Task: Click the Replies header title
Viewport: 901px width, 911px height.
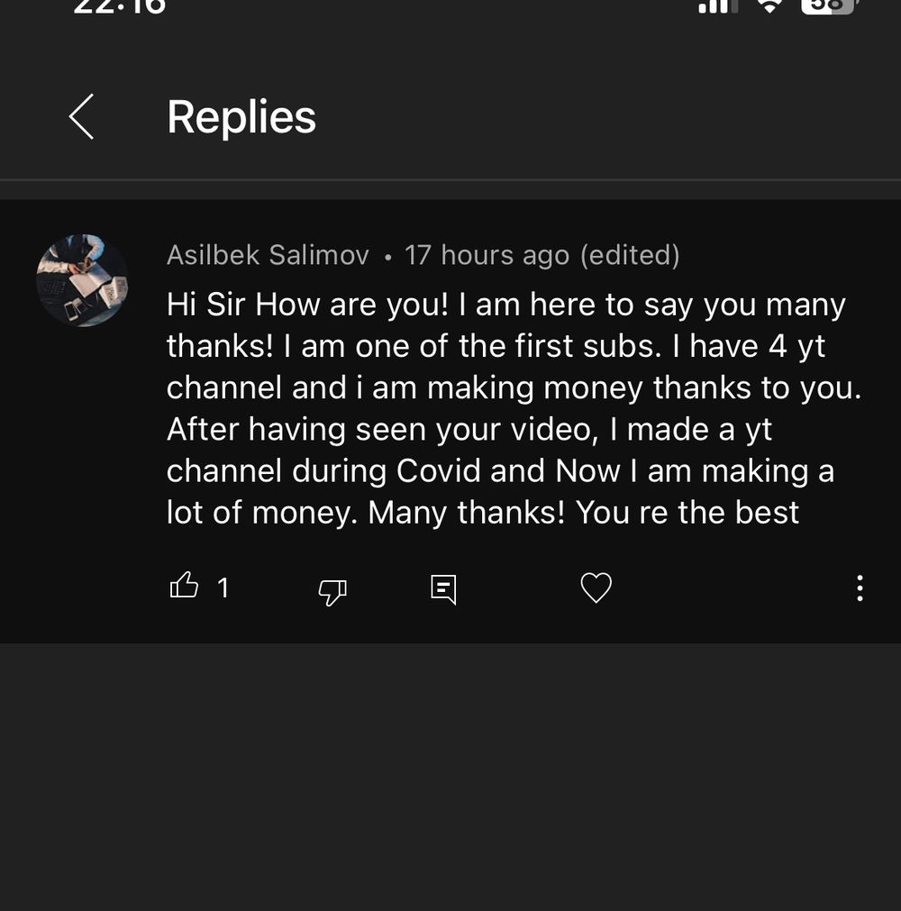Action: (x=241, y=117)
